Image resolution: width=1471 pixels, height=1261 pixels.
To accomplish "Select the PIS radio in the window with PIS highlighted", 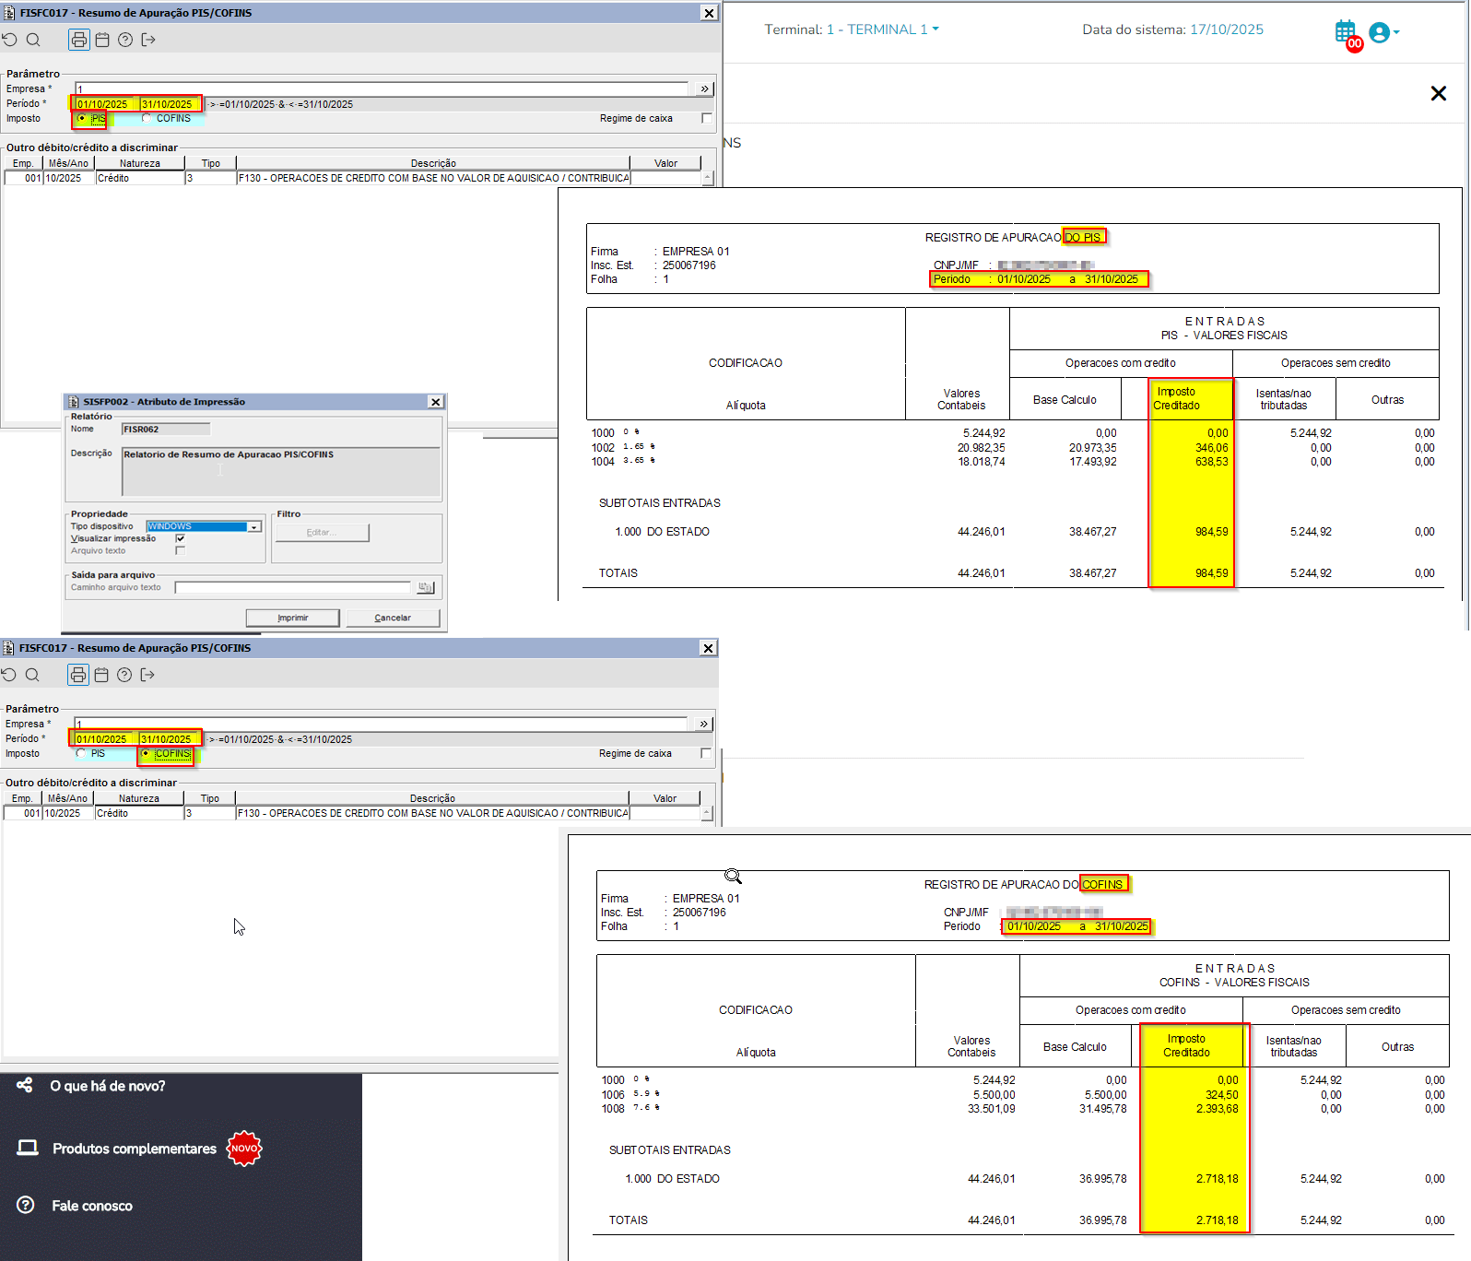I will point(82,118).
